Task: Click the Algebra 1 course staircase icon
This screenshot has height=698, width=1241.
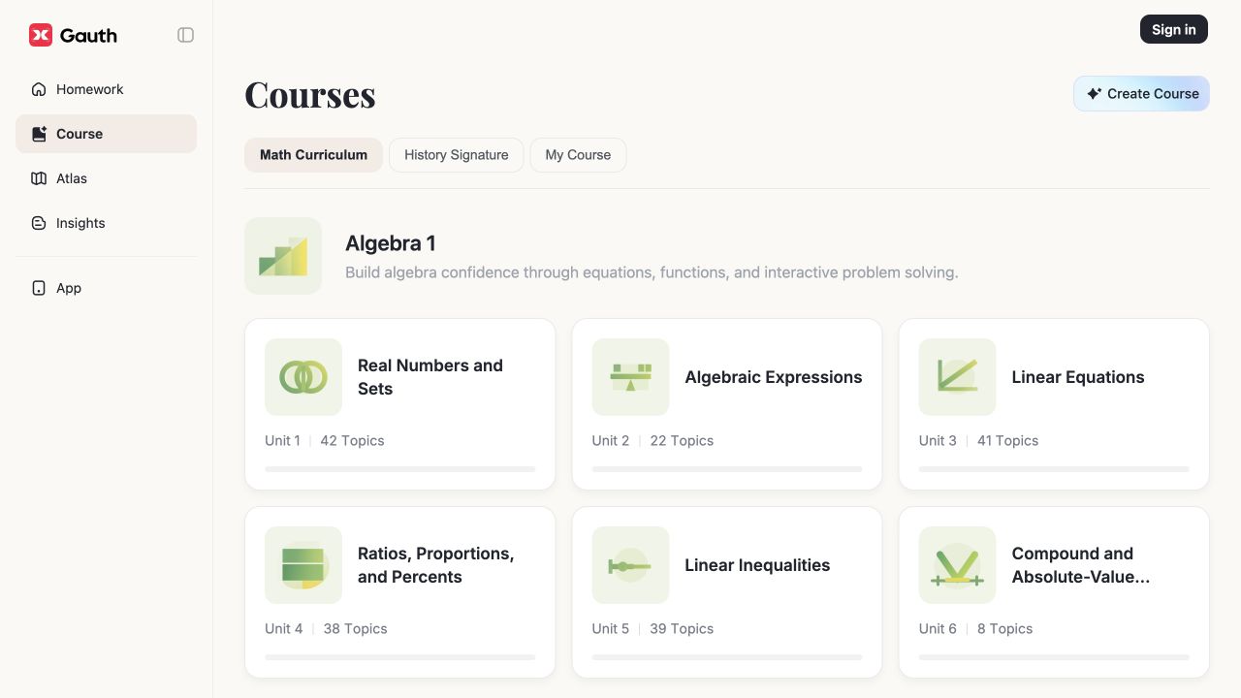Action: (x=283, y=256)
